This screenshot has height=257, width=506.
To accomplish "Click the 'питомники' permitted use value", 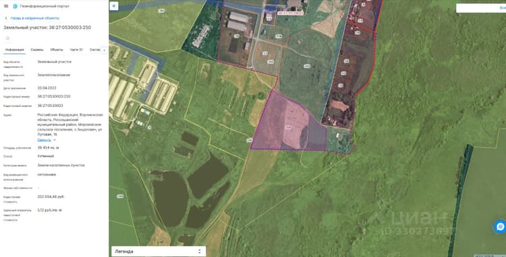I will [47, 174].
